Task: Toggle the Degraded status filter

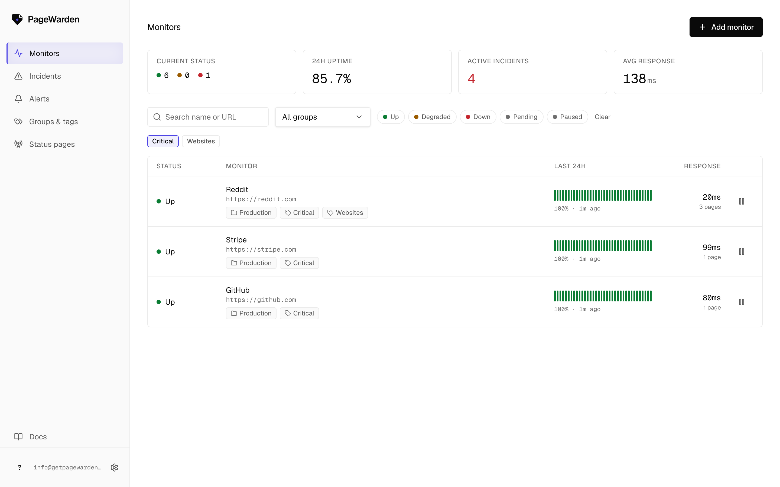Action: click(432, 117)
